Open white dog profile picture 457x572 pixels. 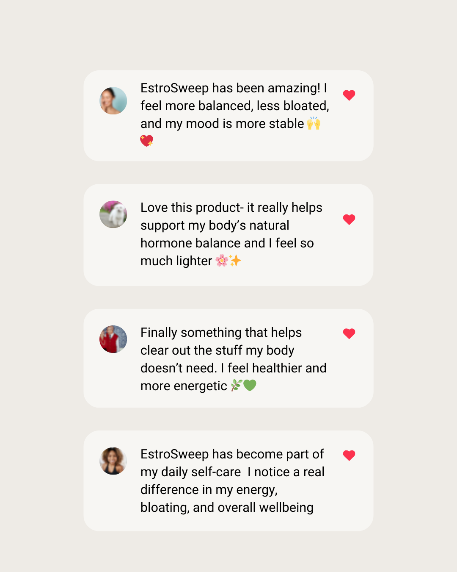[x=113, y=214]
